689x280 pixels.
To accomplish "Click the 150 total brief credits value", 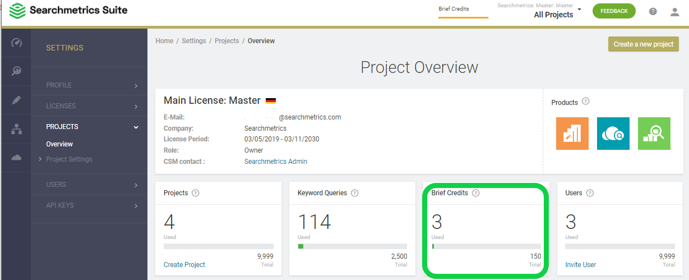I will [535, 256].
